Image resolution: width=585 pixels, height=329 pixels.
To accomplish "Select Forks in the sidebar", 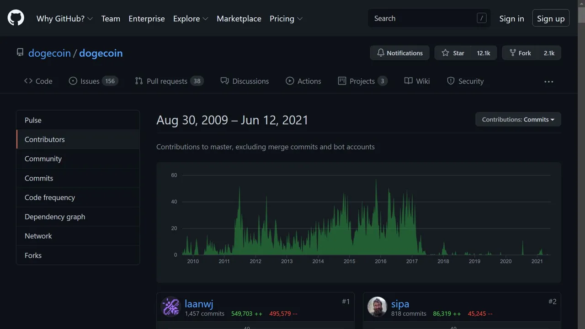I will click(x=78, y=255).
